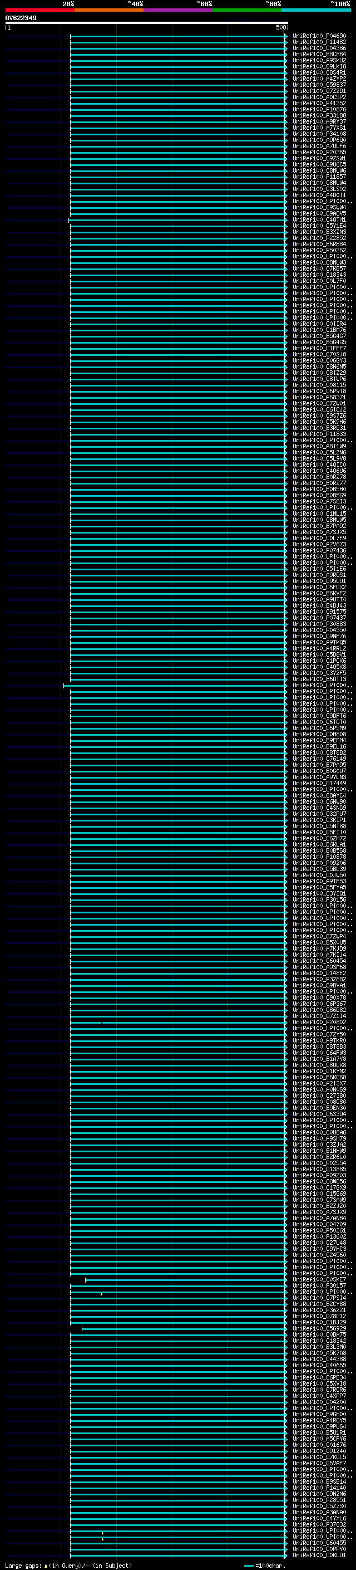This screenshot has height=1570, width=356.
Task: Select the UniRef100_Q3LS02 label
Action: (319, 189)
